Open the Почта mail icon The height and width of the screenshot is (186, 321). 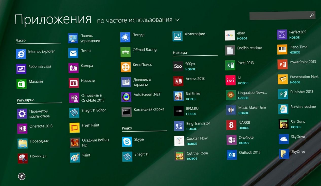point(73,53)
